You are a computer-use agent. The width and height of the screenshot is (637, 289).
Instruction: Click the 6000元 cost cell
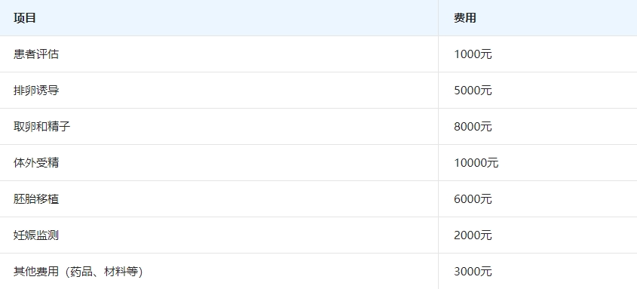pos(473,198)
